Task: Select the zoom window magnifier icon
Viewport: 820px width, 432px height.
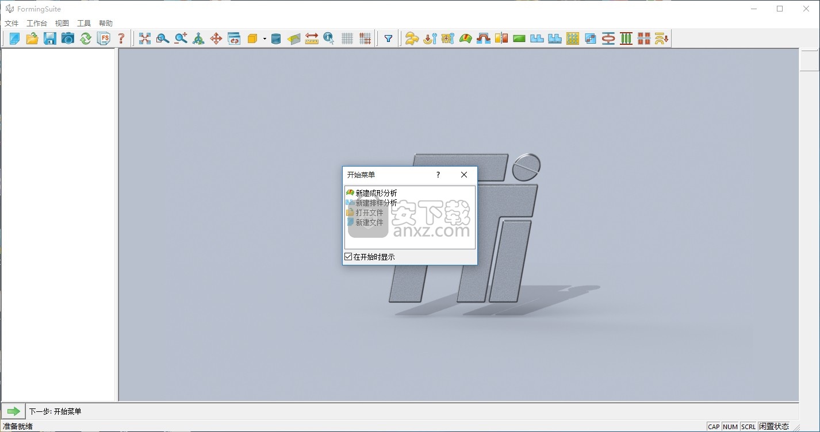Action: [163, 38]
